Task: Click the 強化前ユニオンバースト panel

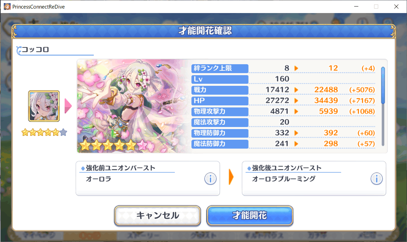Action: [148, 178]
